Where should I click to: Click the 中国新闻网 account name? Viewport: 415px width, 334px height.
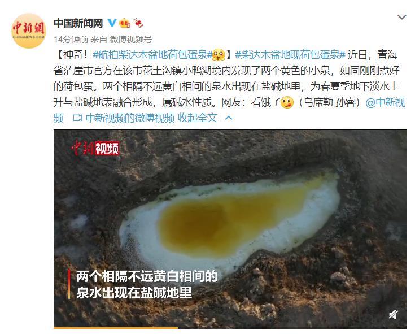78,23
